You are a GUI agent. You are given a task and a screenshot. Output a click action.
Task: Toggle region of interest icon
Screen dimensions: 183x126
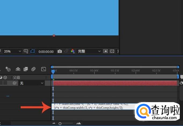tap(106, 51)
